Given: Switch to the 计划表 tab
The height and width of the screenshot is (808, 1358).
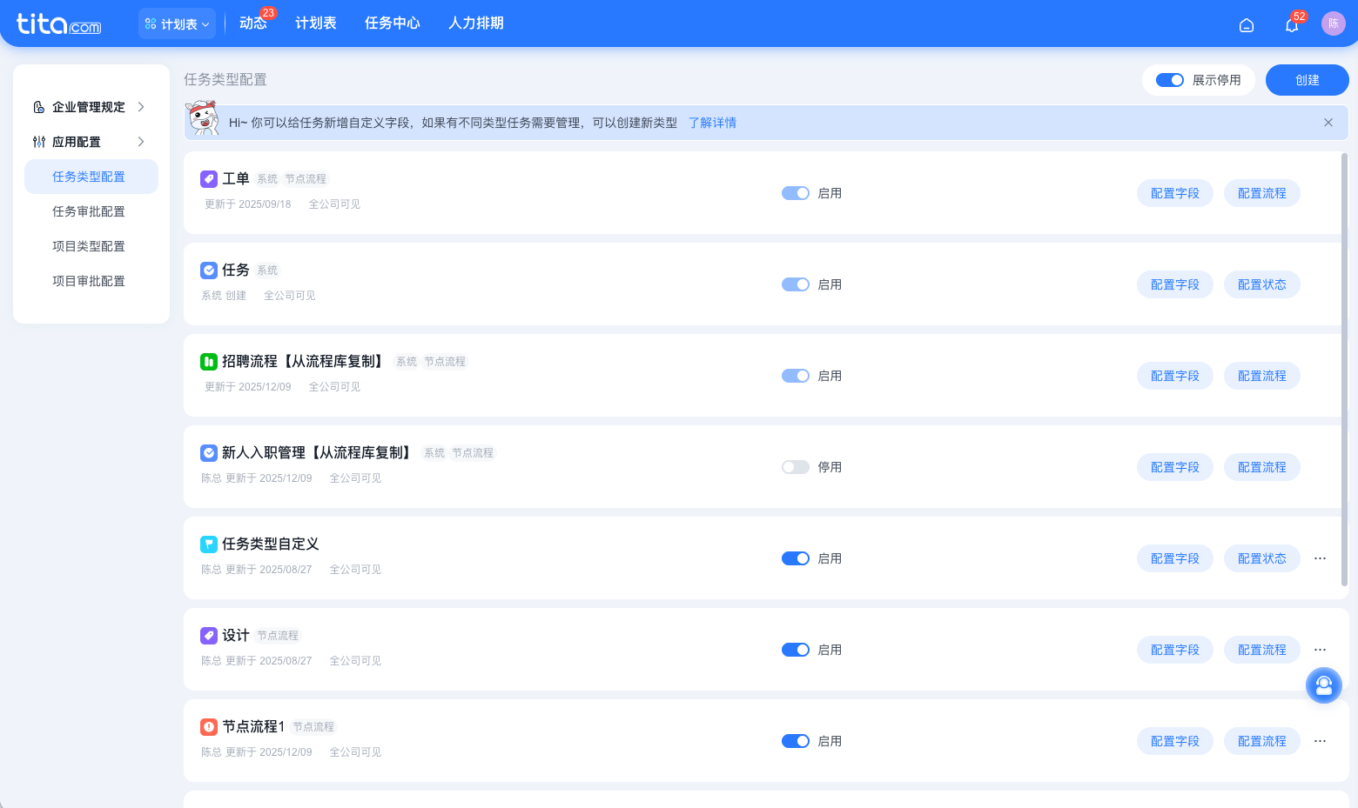Looking at the screenshot, I should pos(316,23).
